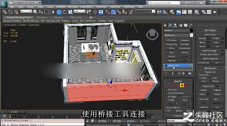Activate Select and Scale tool

(x=71, y=12)
